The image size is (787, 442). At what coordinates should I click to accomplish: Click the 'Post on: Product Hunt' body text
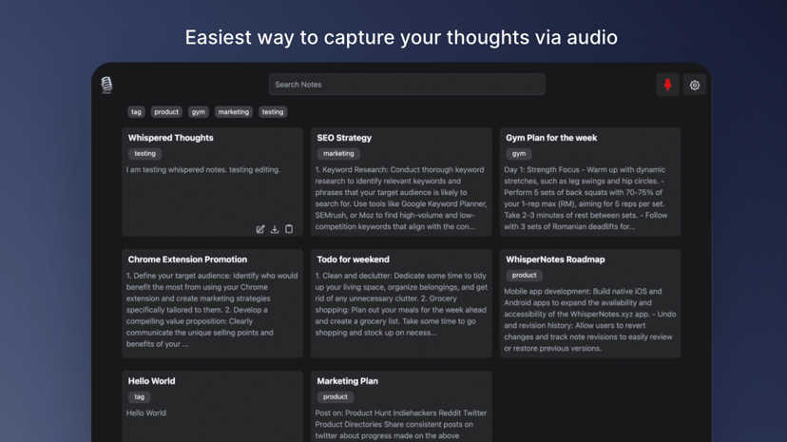(401, 425)
